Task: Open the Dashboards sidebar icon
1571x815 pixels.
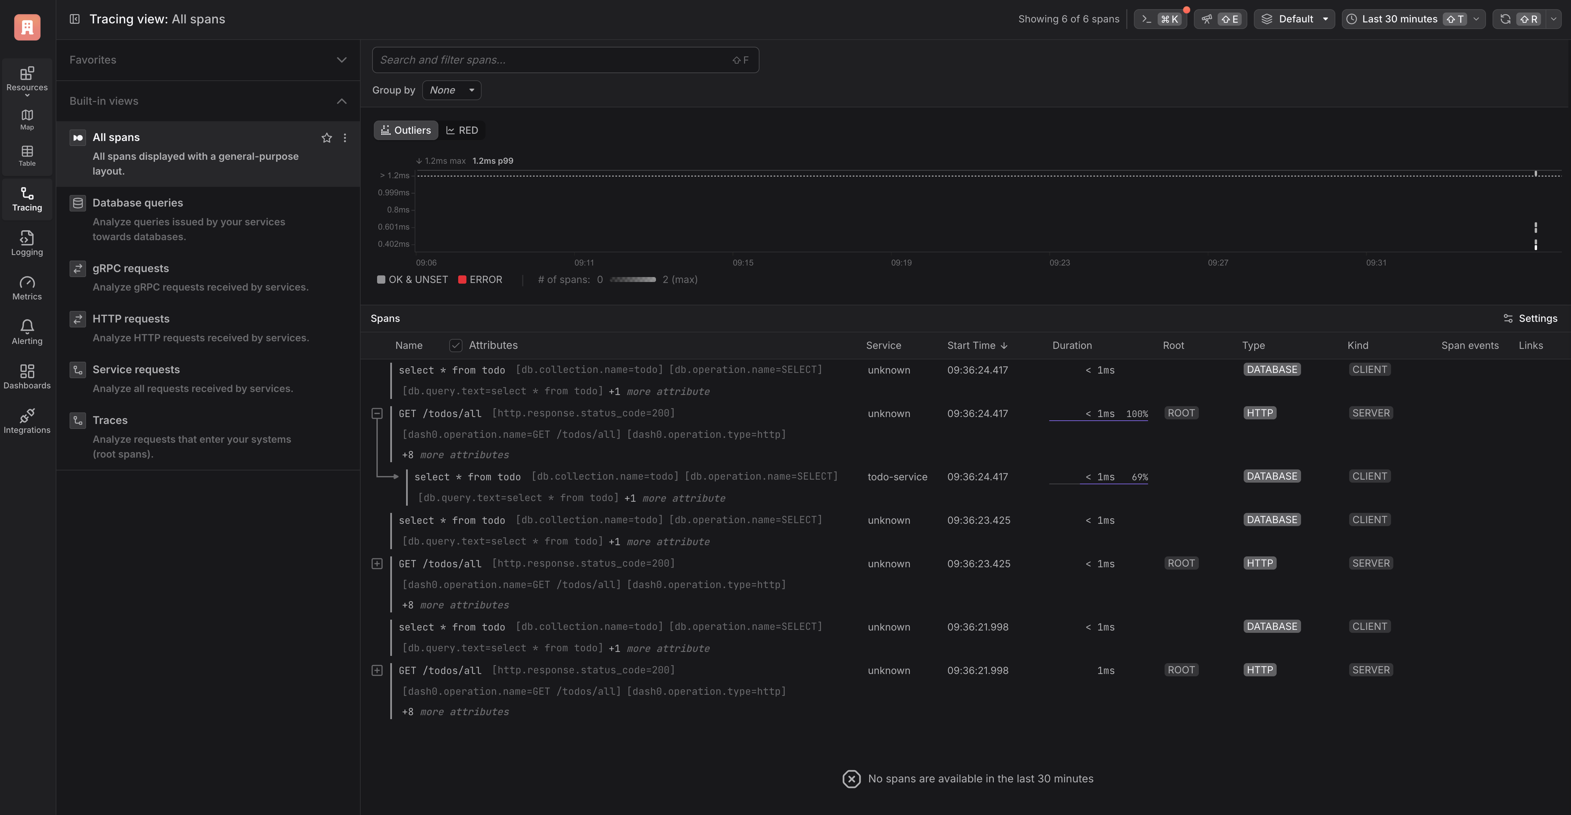Action: [27, 371]
